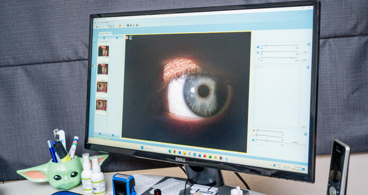Screen dimensions: 368x195
Task: Click inside the large empty notes box
Action: pyautogui.click(x=277, y=96)
